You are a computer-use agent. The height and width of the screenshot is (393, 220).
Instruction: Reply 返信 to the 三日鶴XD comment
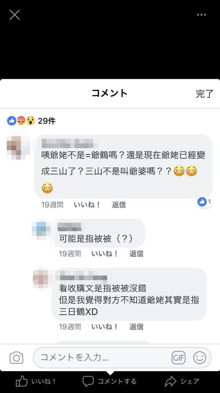pyautogui.click(x=136, y=327)
